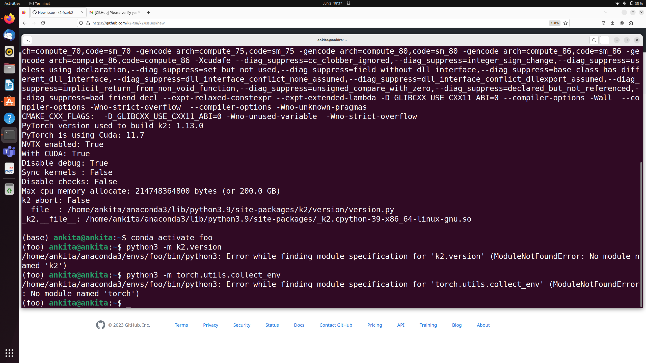Open the Firefox account icon

(622, 23)
